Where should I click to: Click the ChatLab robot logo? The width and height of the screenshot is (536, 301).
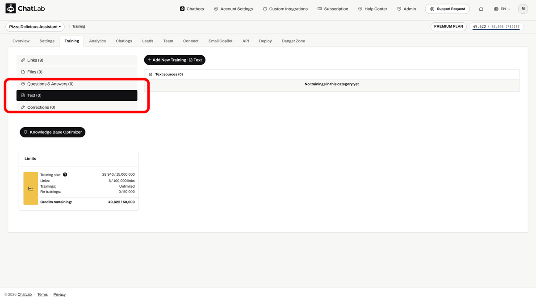pyautogui.click(x=10, y=8)
